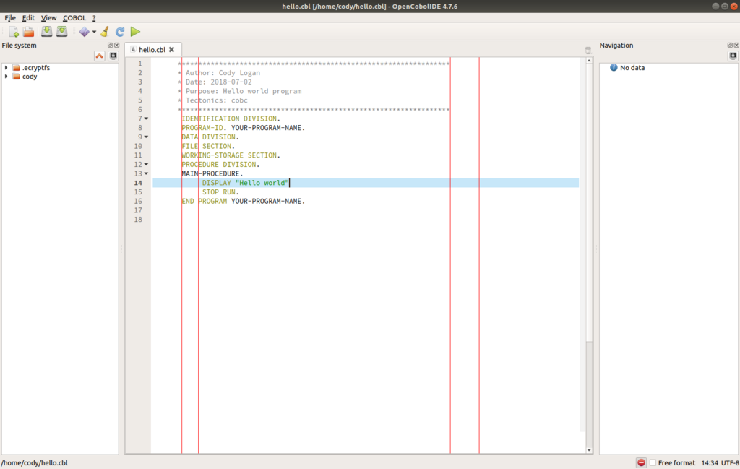This screenshot has width=740, height=469.
Task: Open the compile button's dropdown arrow
Action: (x=94, y=32)
